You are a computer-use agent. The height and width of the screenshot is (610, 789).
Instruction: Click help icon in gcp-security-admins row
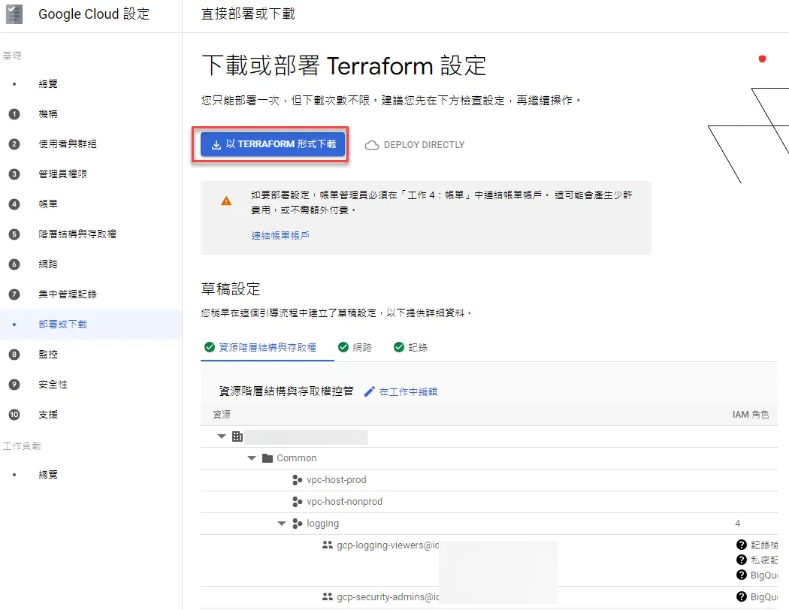click(x=741, y=596)
